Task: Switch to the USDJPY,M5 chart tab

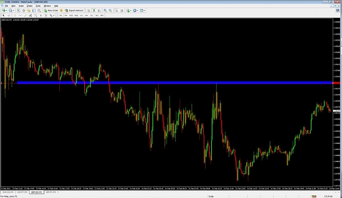Action: [x=22, y=192]
